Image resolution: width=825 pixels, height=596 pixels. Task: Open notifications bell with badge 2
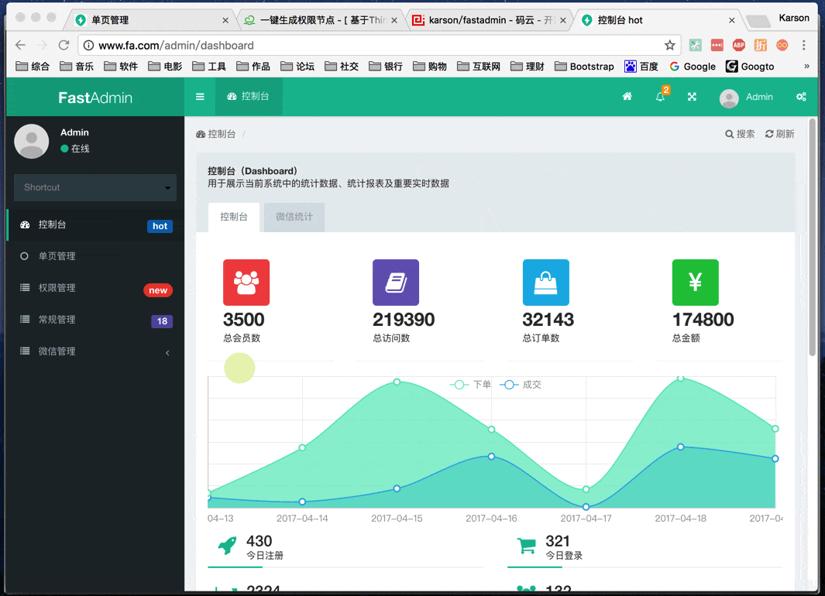click(660, 97)
